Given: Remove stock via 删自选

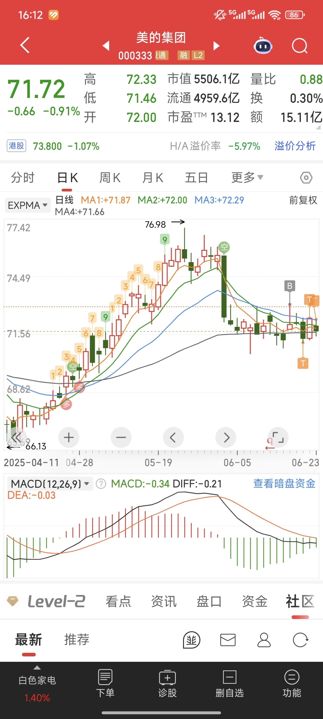Looking at the screenshot, I should pos(230,683).
